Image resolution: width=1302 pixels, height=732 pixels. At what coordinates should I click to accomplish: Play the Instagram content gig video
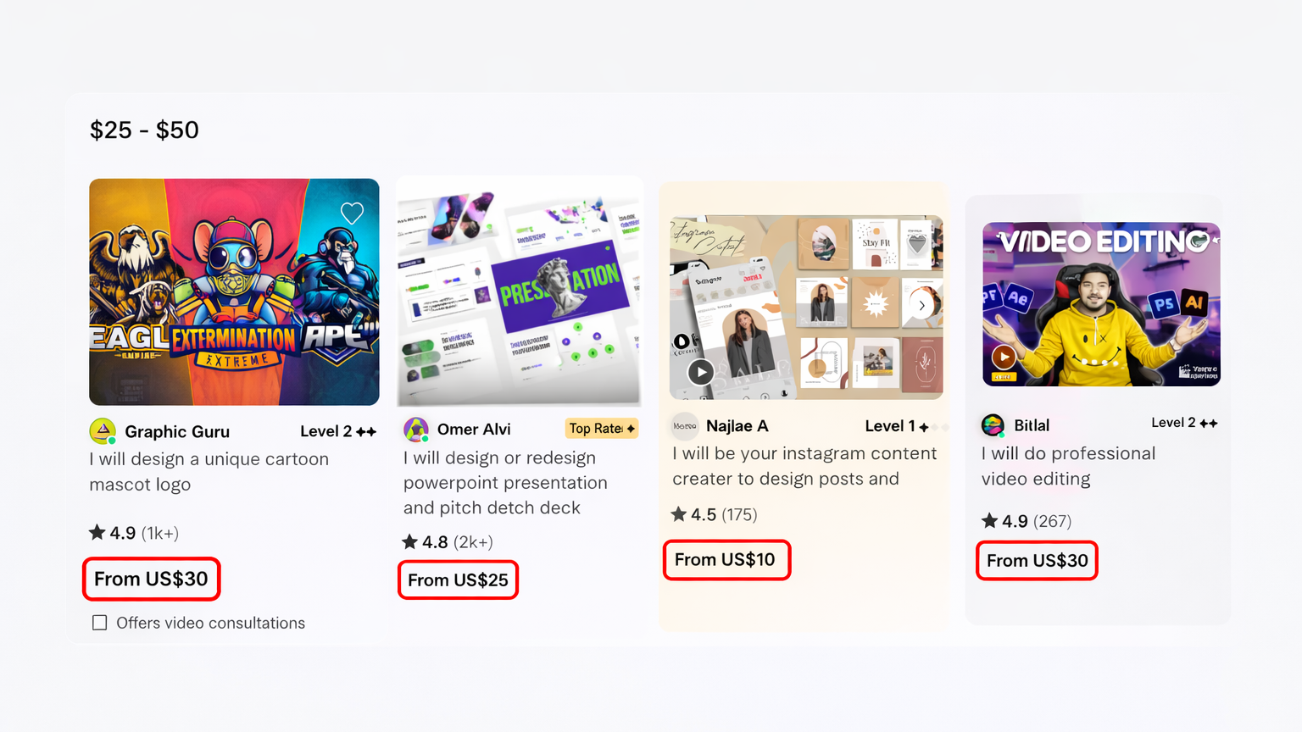point(700,371)
